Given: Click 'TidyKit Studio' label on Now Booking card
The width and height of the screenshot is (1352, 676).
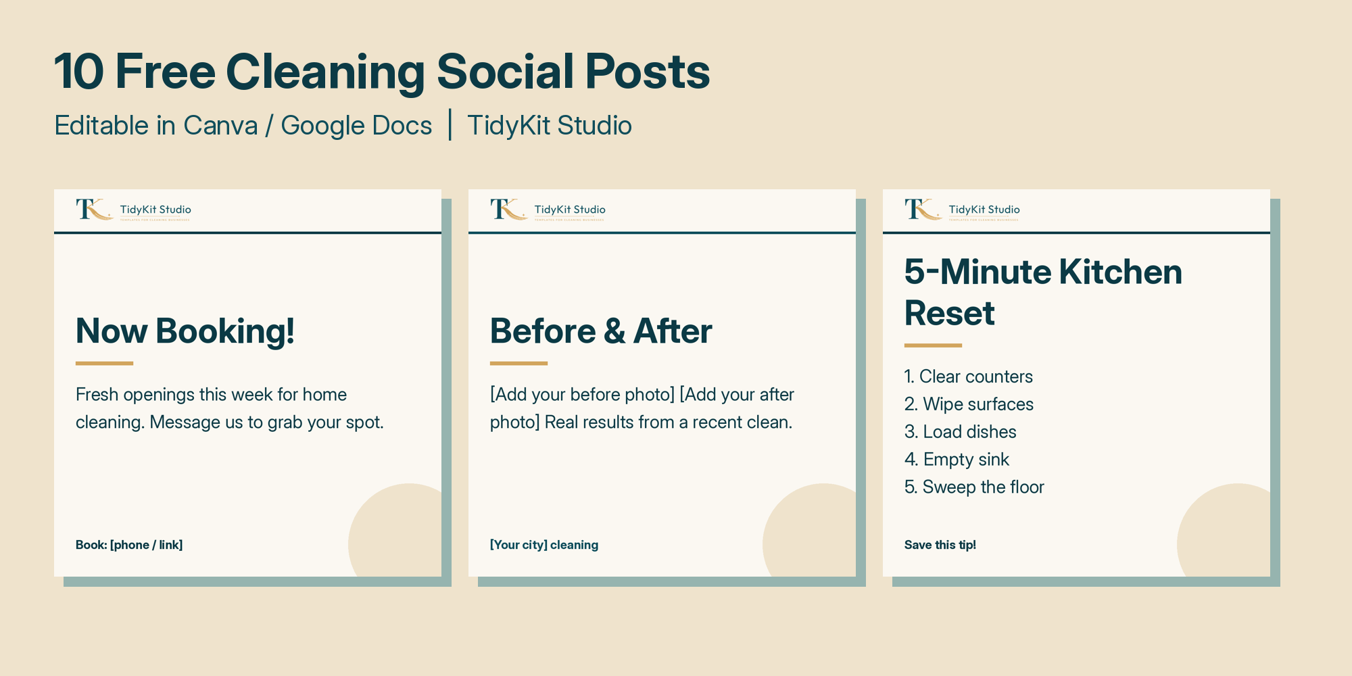Looking at the screenshot, I should point(155,210).
